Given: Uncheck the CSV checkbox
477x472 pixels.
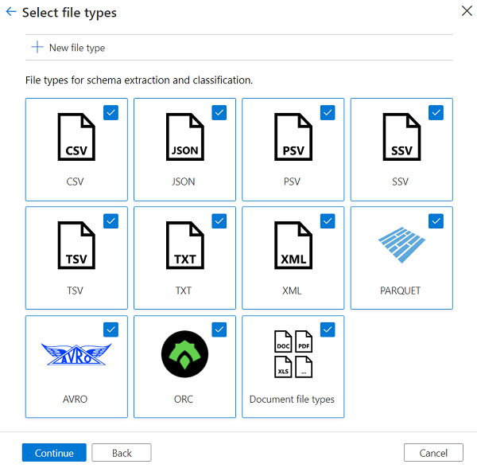Looking at the screenshot, I should coord(111,113).
